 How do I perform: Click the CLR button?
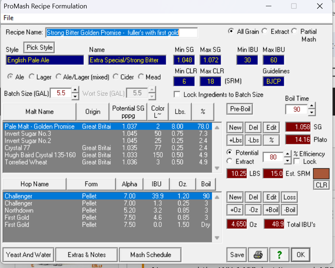pyautogui.click(x=321, y=185)
